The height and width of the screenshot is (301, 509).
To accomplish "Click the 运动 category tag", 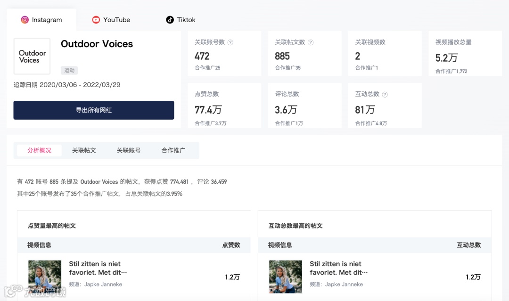I will (69, 70).
